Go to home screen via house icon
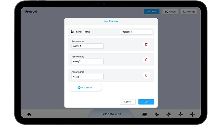Image resolution: width=221 pixels, height=125 pixels. (x=29, y=114)
